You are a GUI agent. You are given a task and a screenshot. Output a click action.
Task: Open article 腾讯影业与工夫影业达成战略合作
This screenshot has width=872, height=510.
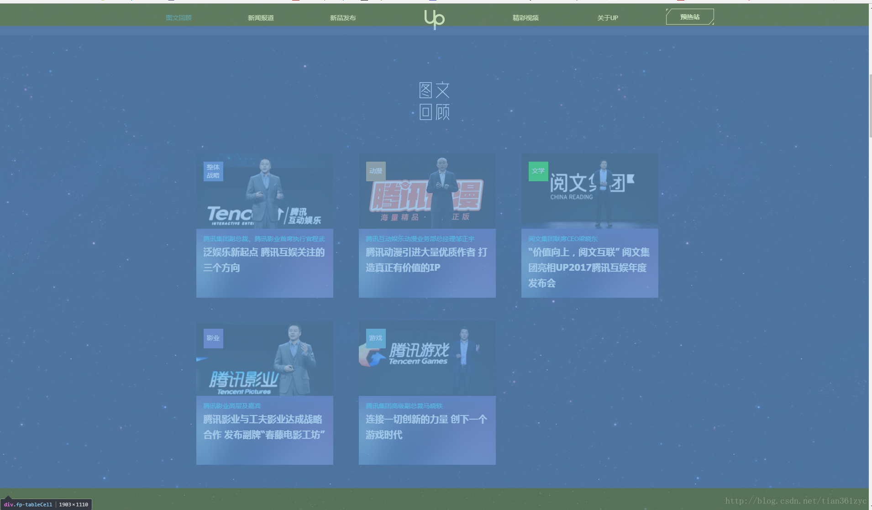pos(264,427)
